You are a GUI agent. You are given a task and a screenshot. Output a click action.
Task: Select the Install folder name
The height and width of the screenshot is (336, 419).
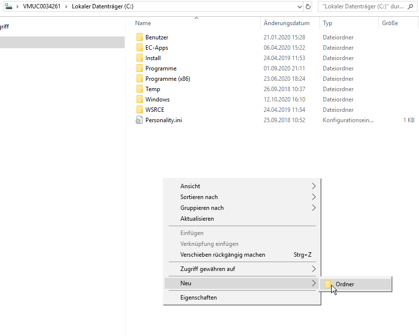153,58
